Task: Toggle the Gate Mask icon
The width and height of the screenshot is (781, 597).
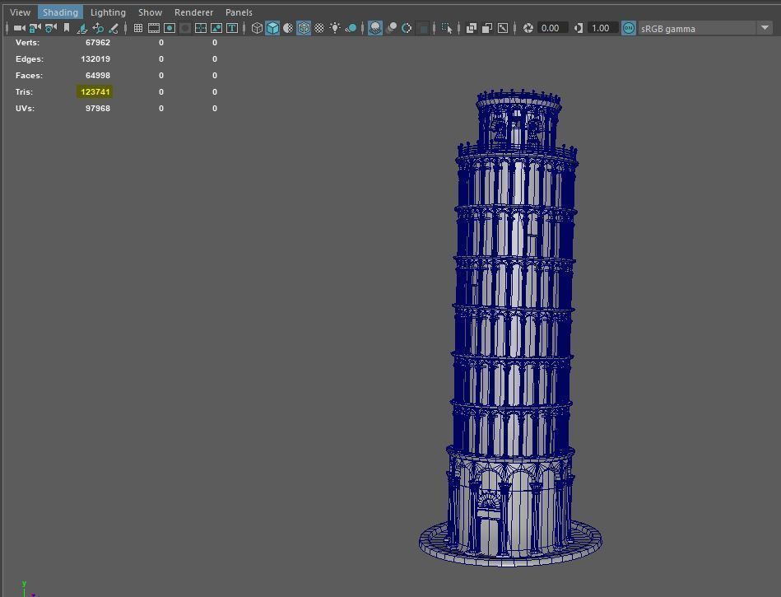Action: 185,28
